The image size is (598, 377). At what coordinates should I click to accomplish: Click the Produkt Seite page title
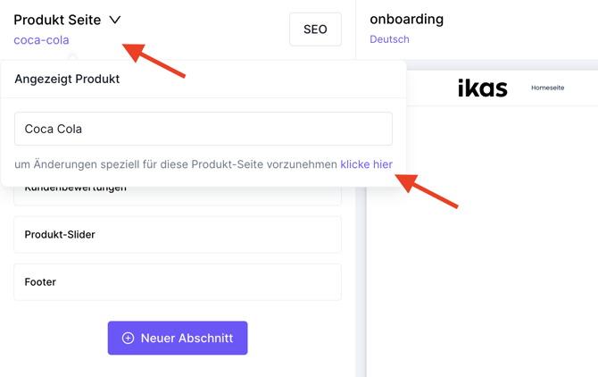point(57,20)
